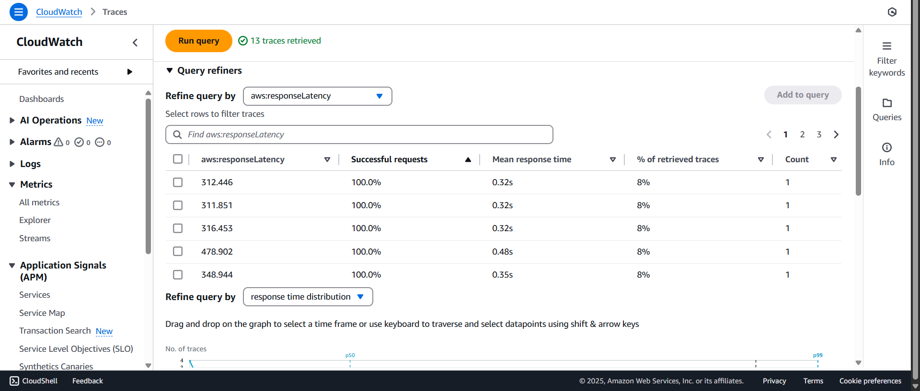Image resolution: width=920 pixels, height=391 pixels.
Task: Open the response time distribution dropdown
Action: 308,297
